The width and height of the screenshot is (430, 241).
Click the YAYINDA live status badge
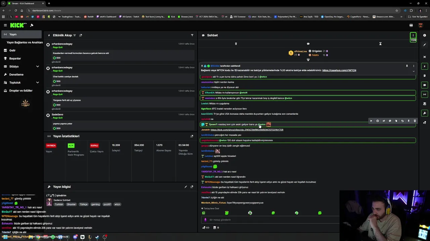51,146
